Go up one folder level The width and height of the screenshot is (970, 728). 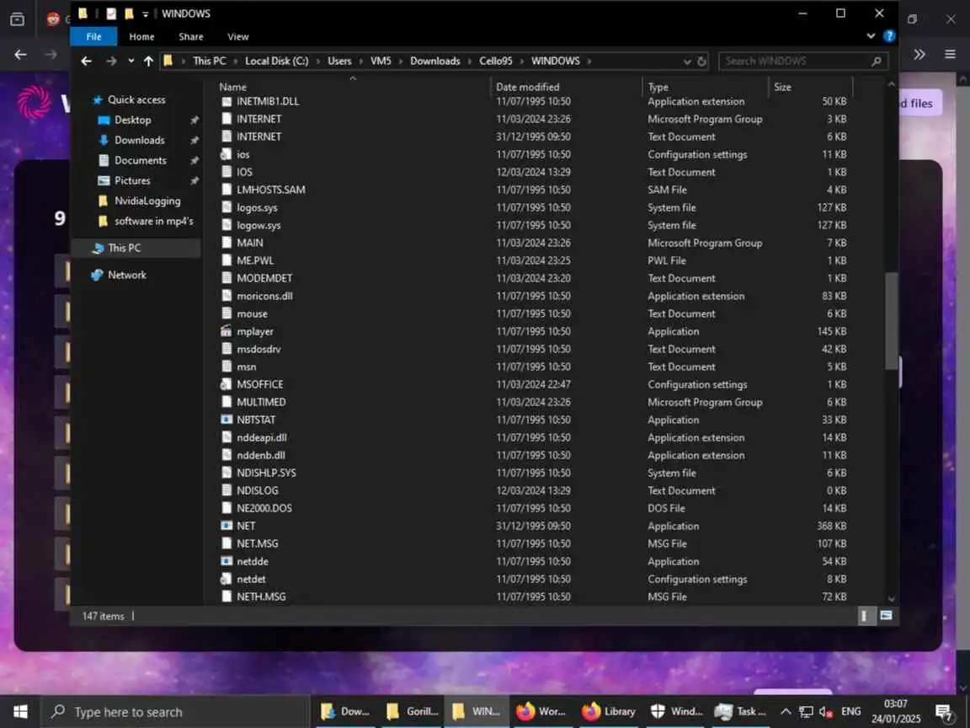(x=148, y=61)
